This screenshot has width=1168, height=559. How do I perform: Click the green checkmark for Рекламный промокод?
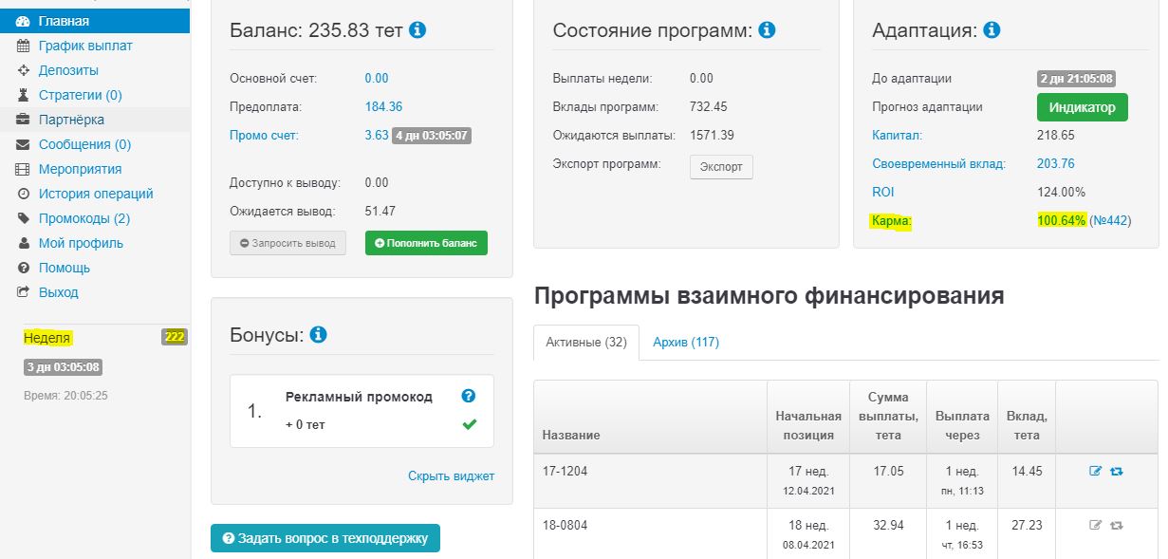point(469,424)
